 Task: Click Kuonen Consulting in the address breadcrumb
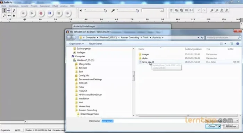(130, 38)
